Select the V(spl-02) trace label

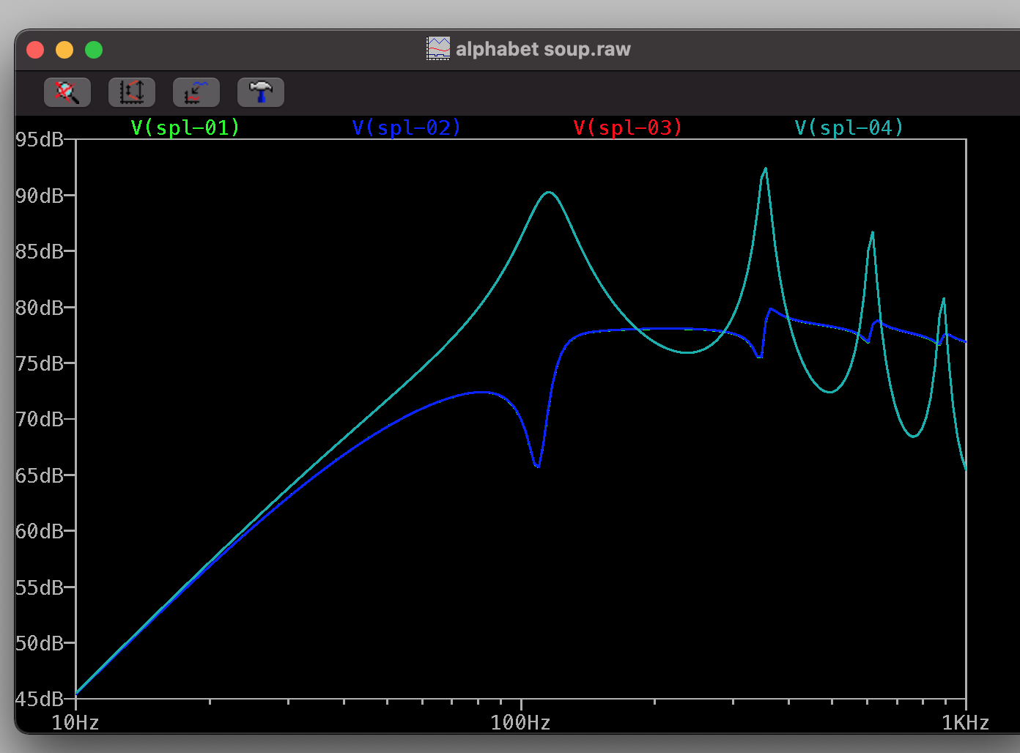point(407,127)
